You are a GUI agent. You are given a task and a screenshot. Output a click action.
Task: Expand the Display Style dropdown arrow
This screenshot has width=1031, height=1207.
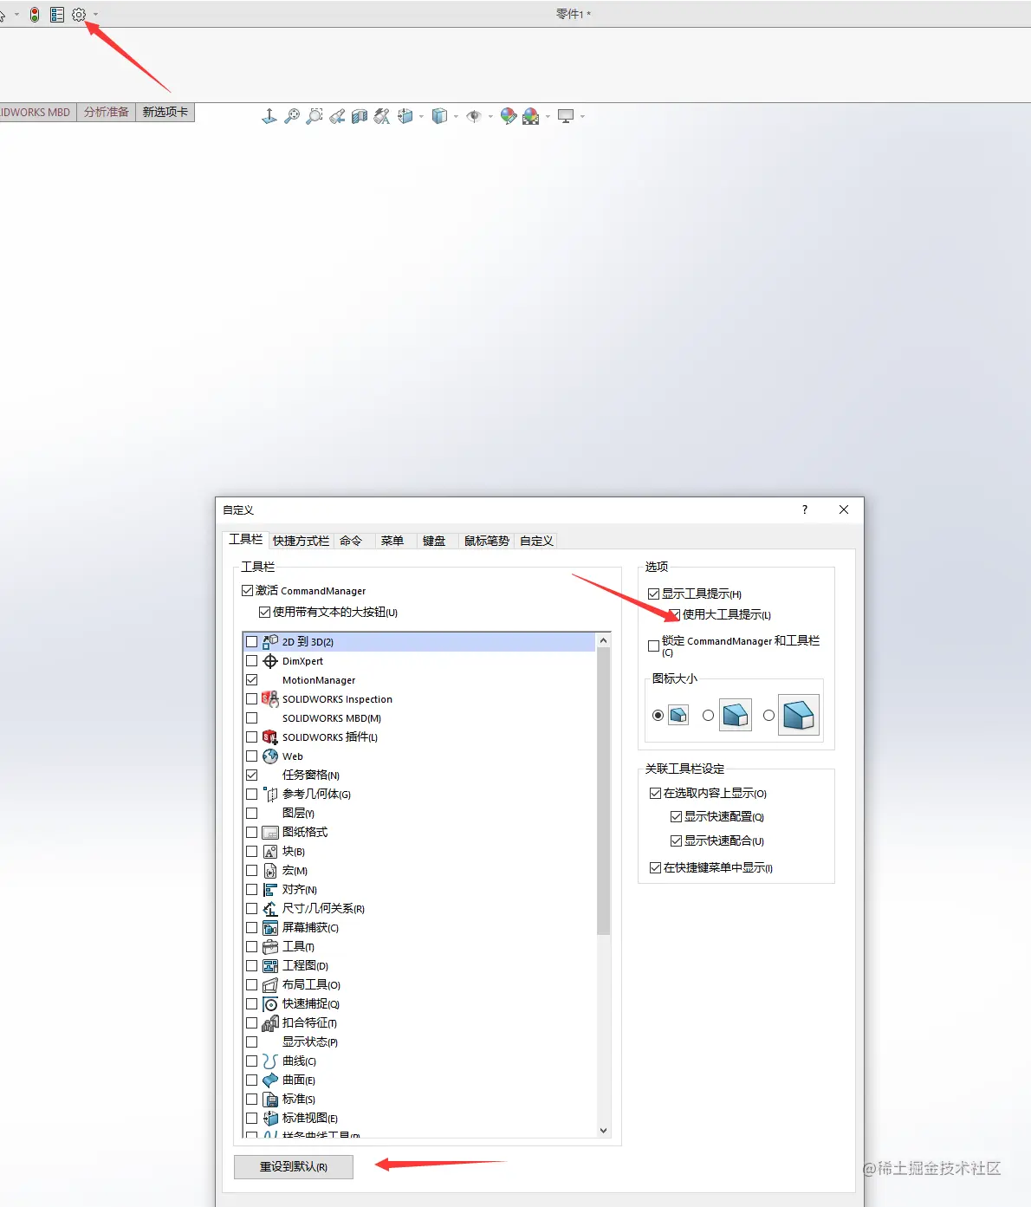(456, 116)
